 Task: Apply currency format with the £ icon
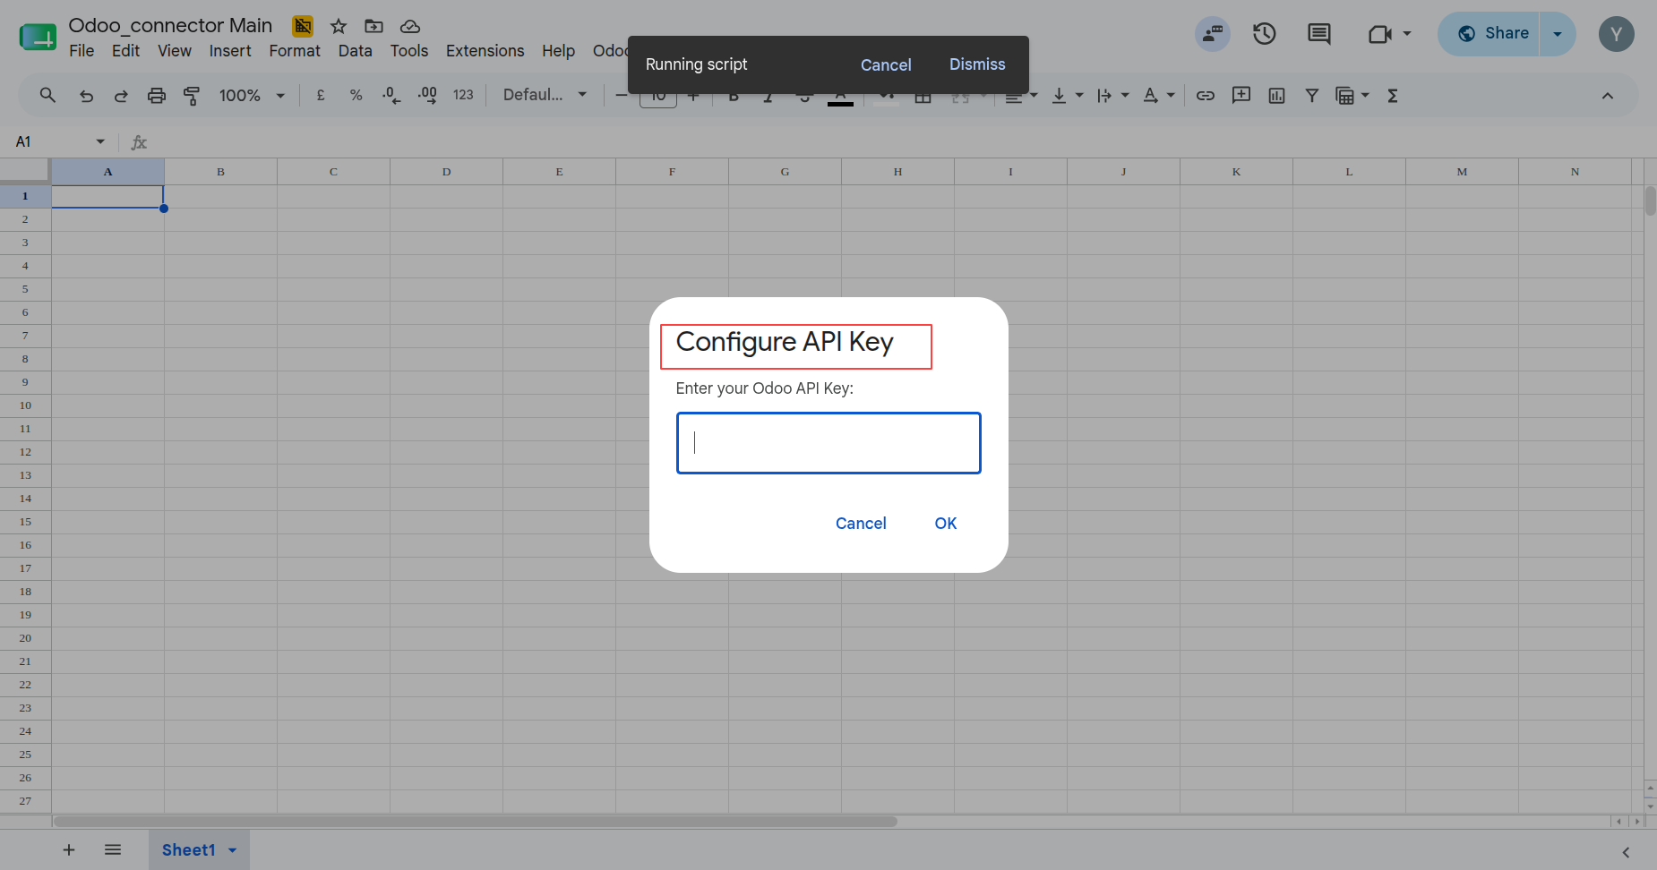point(321,95)
